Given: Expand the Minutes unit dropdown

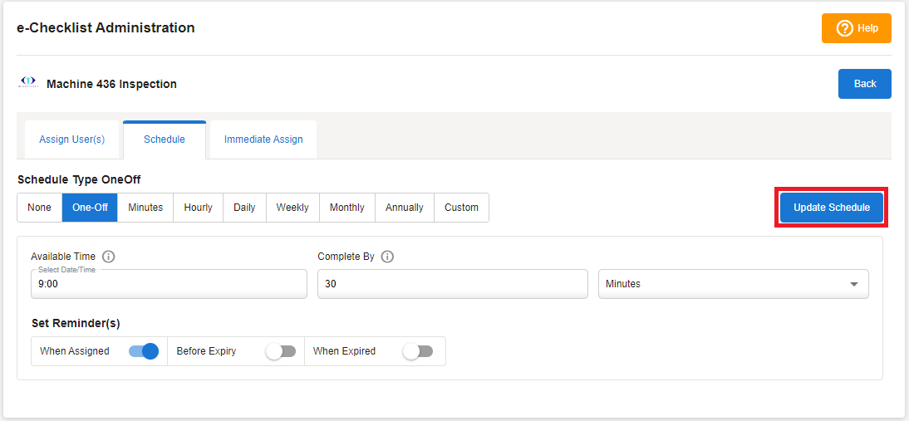Looking at the screenshot, I should (733, 284).
